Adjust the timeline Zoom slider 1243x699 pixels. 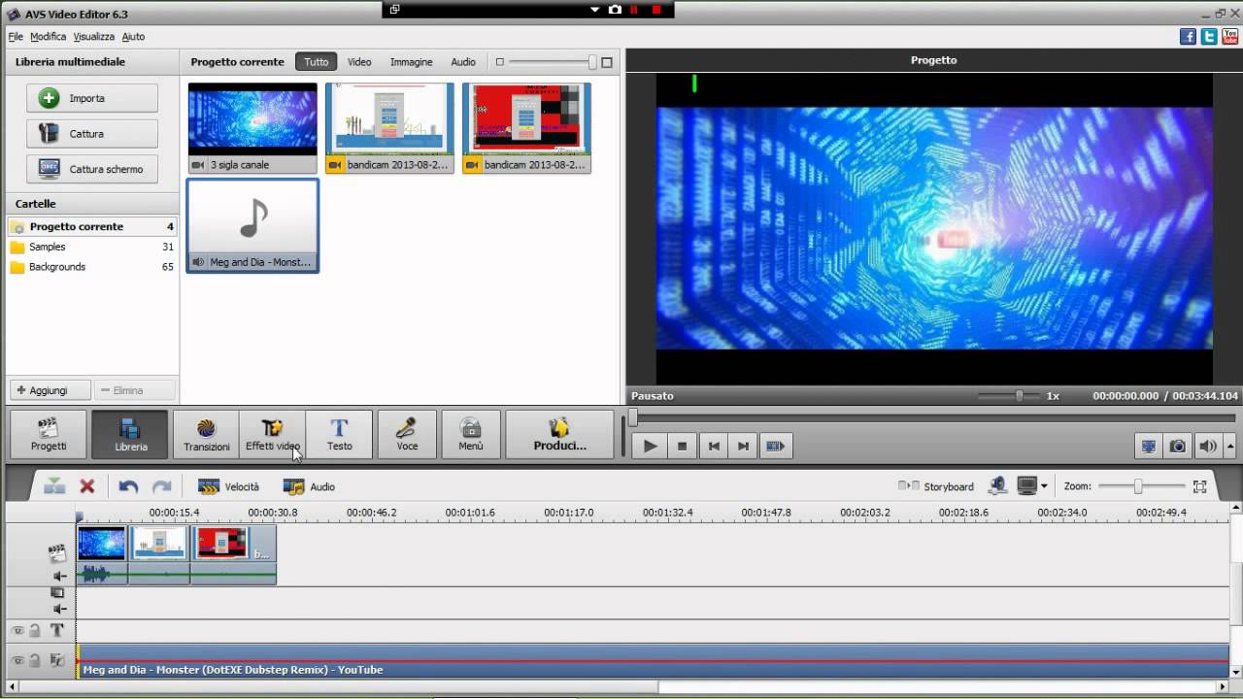[x=1137, y=486]
